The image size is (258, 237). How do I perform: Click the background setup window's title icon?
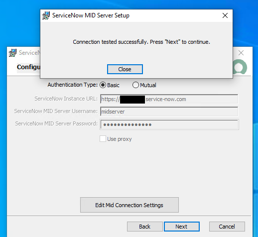point(12,53)
